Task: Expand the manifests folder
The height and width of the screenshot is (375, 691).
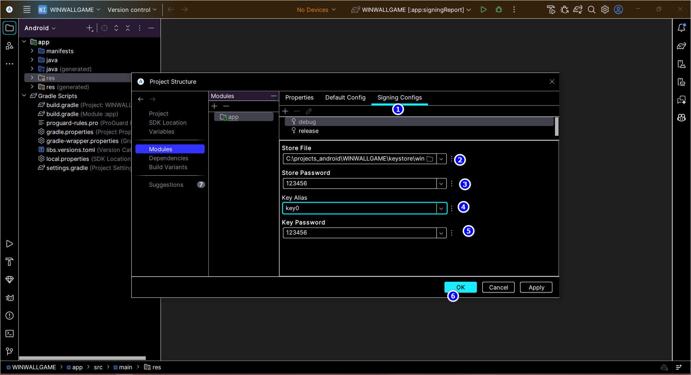Action: (32, 51)
